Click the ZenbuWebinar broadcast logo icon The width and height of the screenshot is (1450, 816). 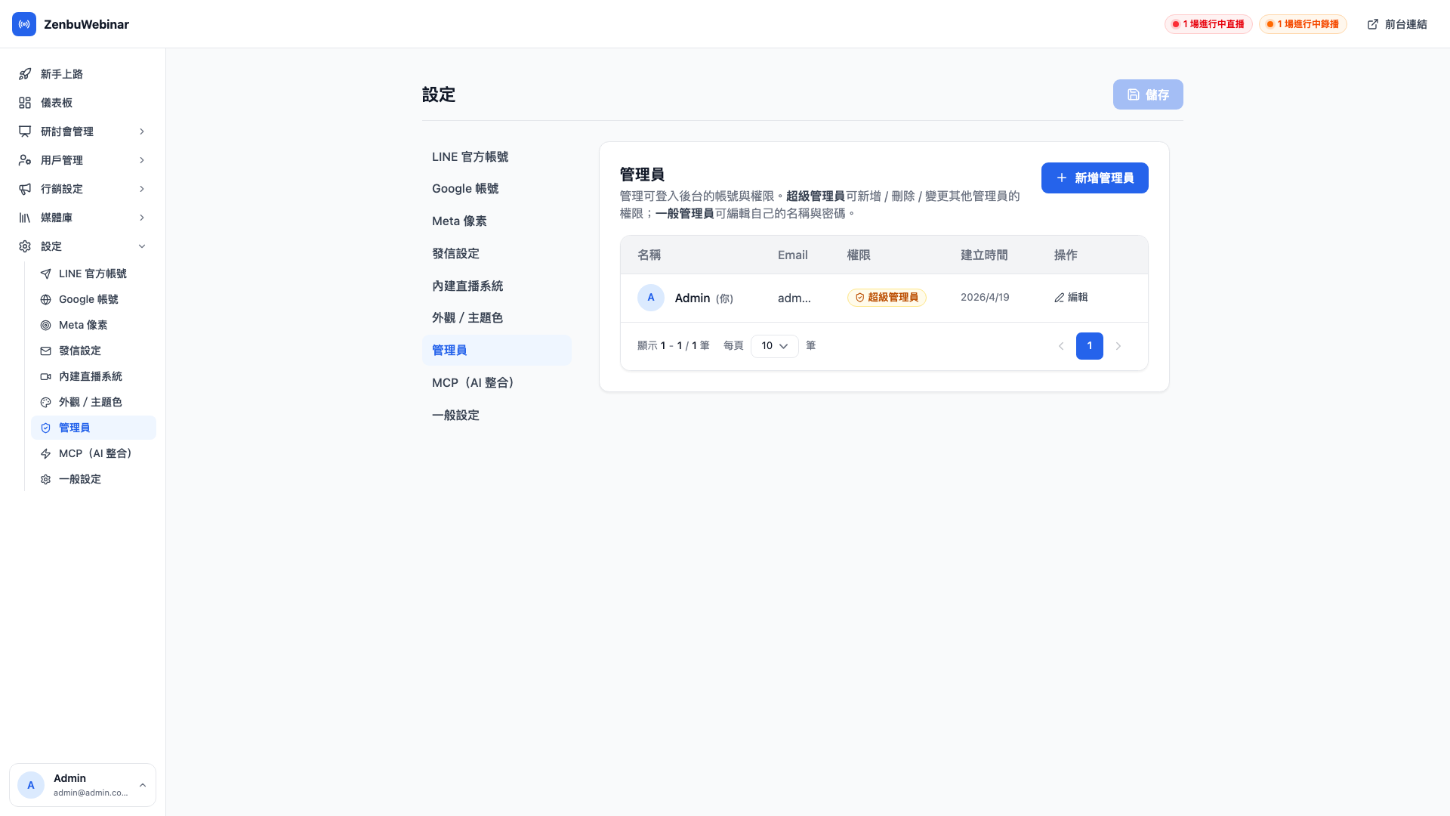pyautogui.click(x=24, y=24)
